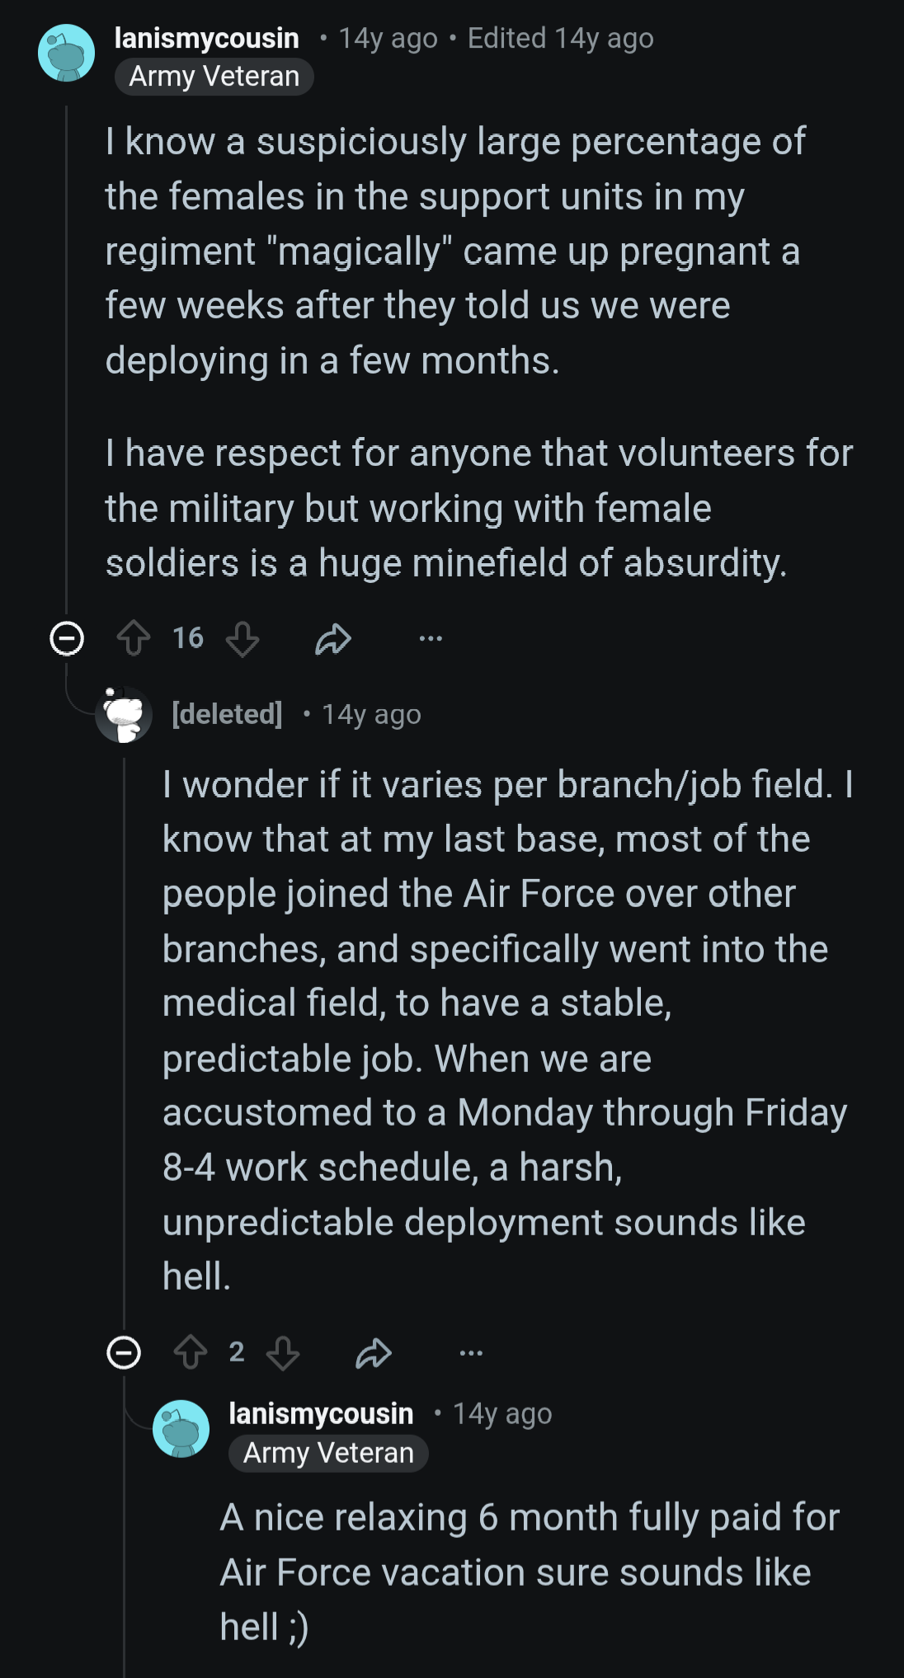Open lanismycousin's profile from the top comment
904x1678 pixels.
206,38
